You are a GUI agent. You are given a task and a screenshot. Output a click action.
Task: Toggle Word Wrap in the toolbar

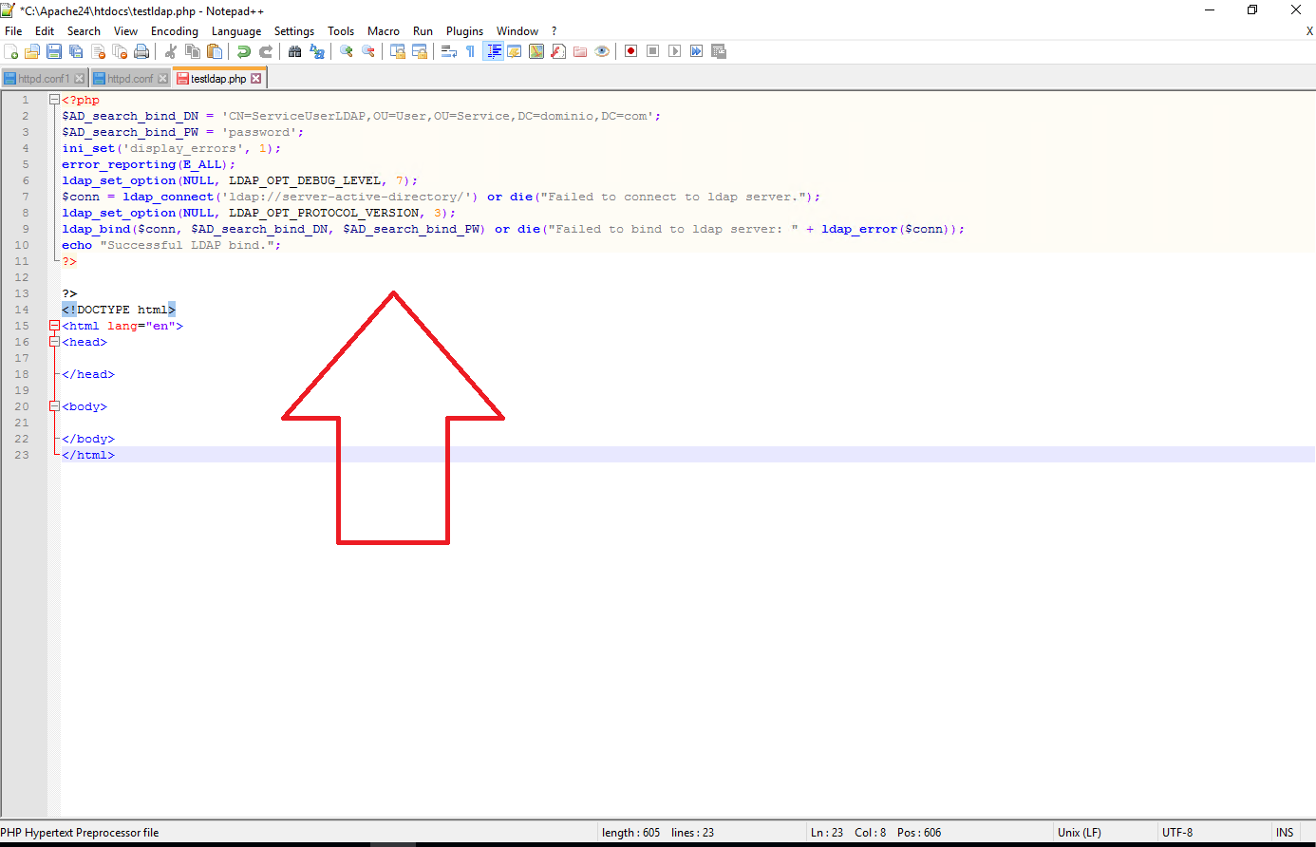point(449,51)
